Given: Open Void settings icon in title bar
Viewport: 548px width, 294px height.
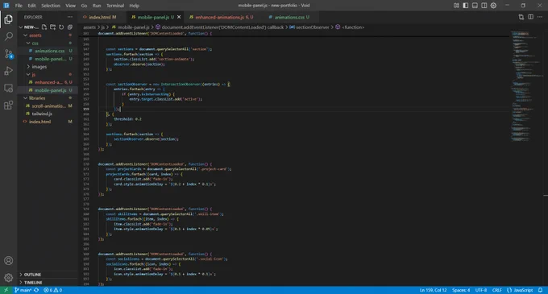Looking at the screenshot, I should tap(493, 6).
